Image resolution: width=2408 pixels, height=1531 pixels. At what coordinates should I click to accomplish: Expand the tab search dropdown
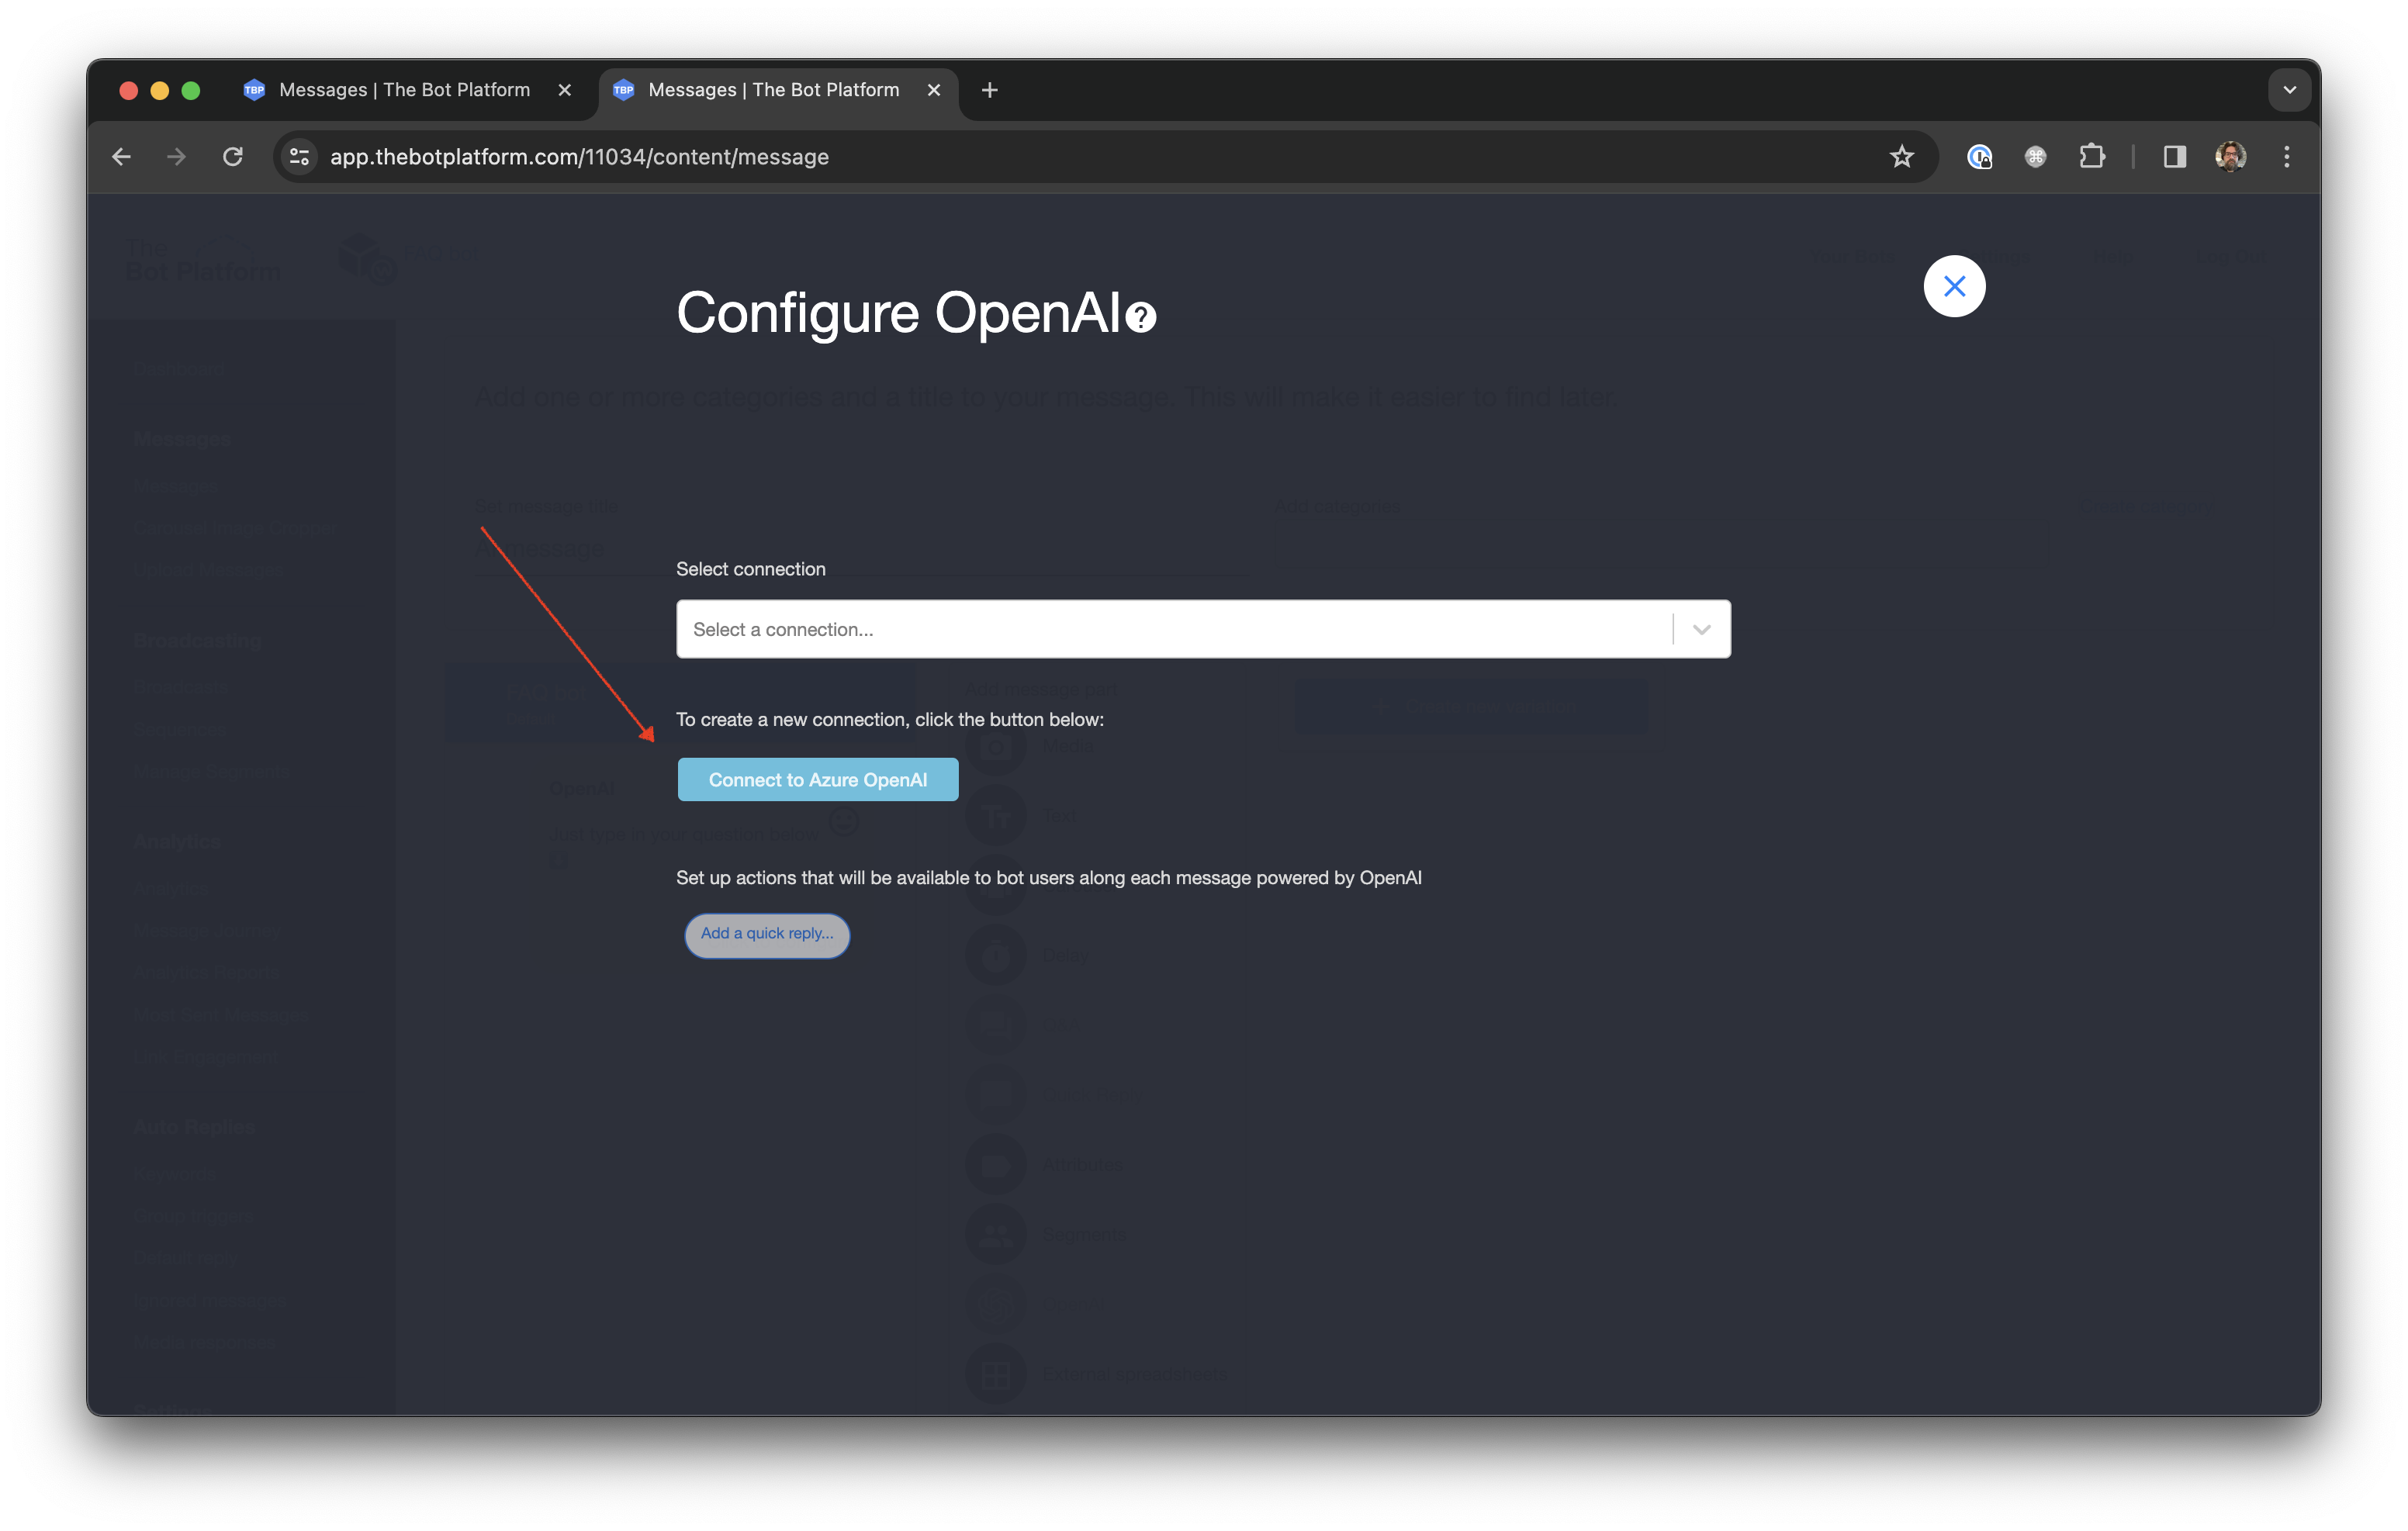[x=2289, y=90]
